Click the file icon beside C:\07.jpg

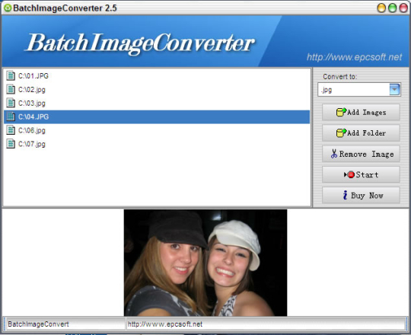coord(11,144)
